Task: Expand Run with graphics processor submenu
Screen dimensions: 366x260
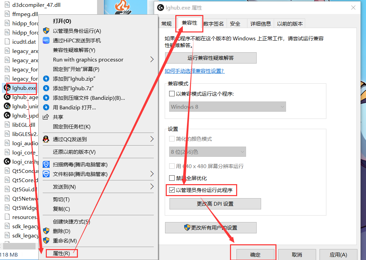Action: click(152, 59)
